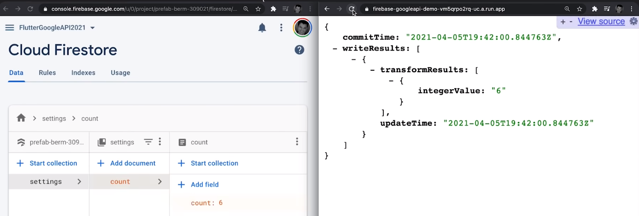Click the count: 6 field value

pos(207,203)
